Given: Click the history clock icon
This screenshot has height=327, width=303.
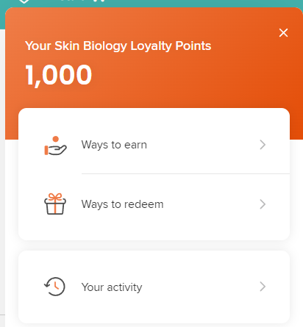Looking at the screenshot, I should click(x=54, y=287).
